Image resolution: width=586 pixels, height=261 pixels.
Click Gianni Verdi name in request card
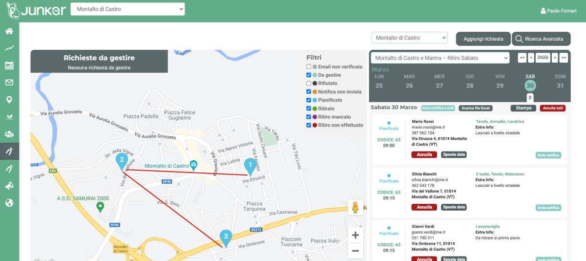click(424, 226)
